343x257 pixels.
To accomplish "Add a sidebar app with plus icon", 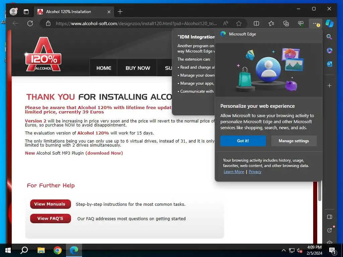I will click(330, 85).
